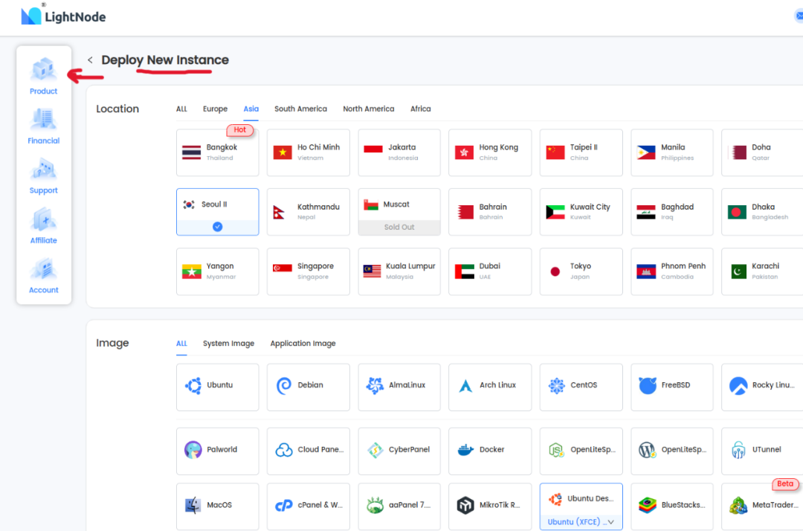The image size is (803, 531).
Task: Select the MetaTrader Beta image card
Action: click(x=762, y=506)
